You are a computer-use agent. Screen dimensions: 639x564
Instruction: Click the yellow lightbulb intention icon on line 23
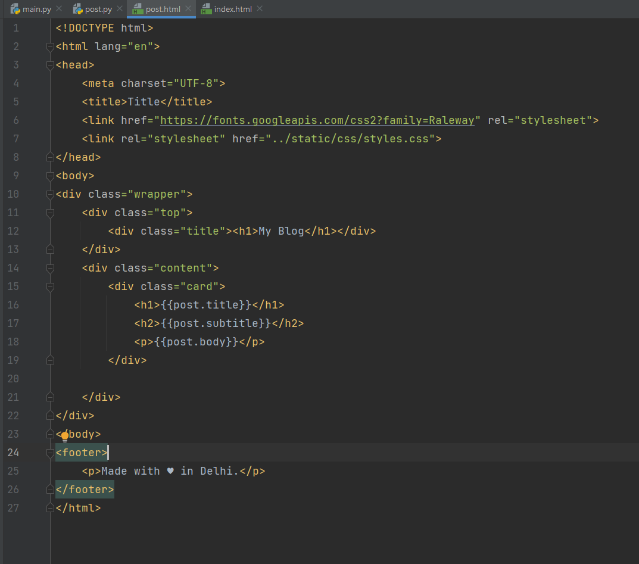(65, 437)
